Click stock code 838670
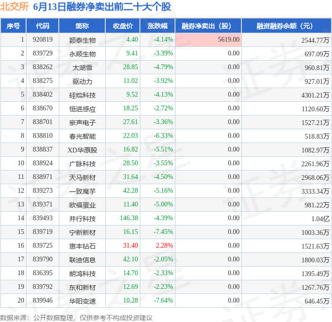332x322 pixels. tap(43, 108)
